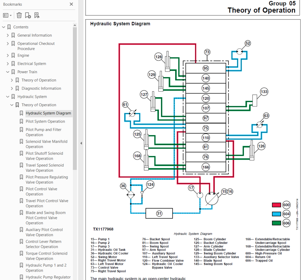Open Diagnostic Information bookmark
The height and width of the screenshot is (280, 306).
(x=41, y=88)
